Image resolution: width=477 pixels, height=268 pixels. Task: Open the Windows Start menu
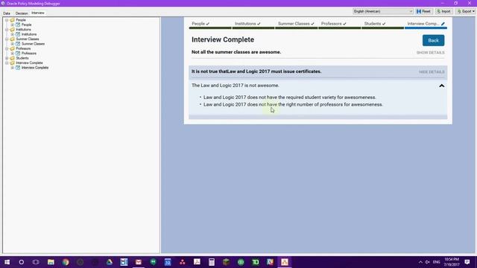click(x=7, y=262)
